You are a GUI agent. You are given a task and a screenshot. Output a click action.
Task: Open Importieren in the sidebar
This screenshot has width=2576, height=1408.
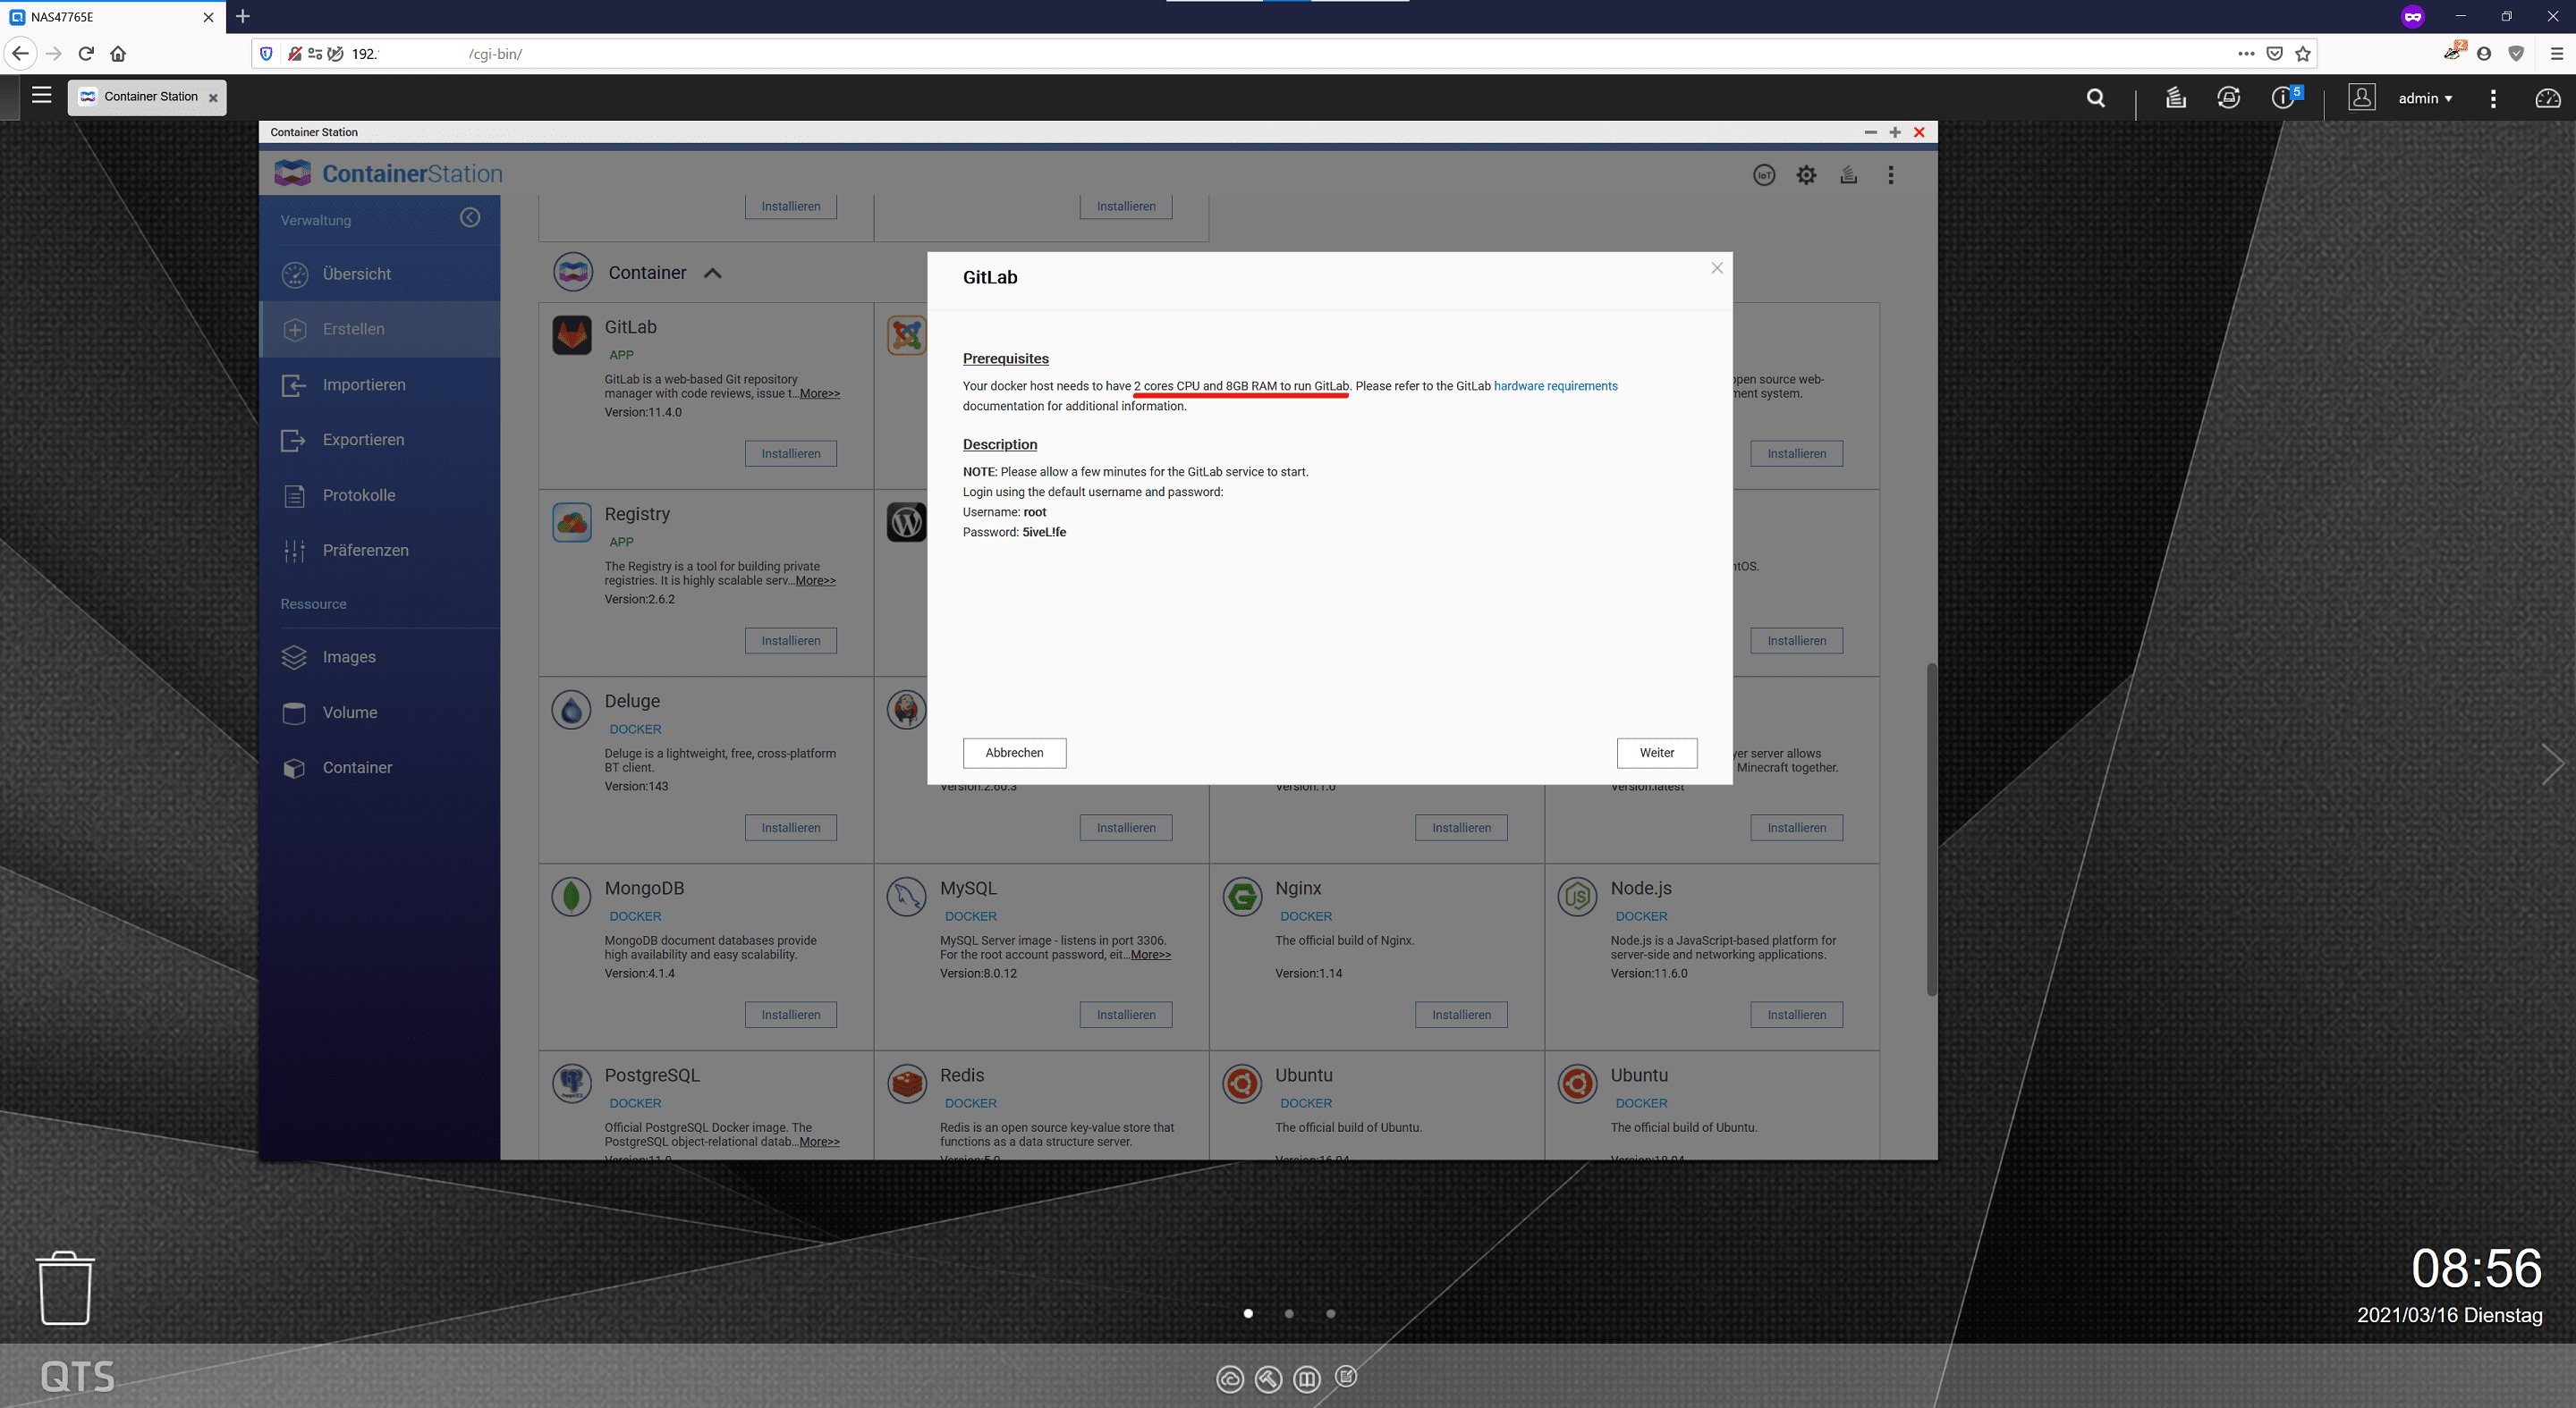[380, 384]
